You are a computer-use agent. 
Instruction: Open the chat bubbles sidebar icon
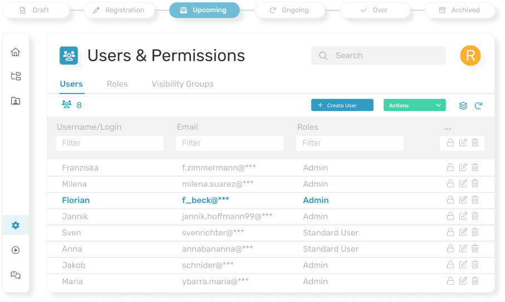16,275
